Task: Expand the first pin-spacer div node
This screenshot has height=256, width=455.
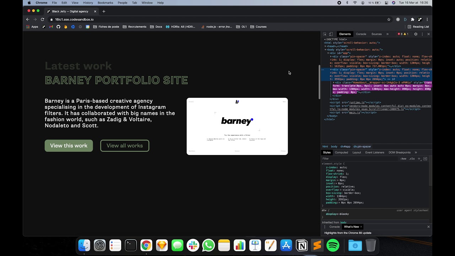Action: click(x=331, y=57)
